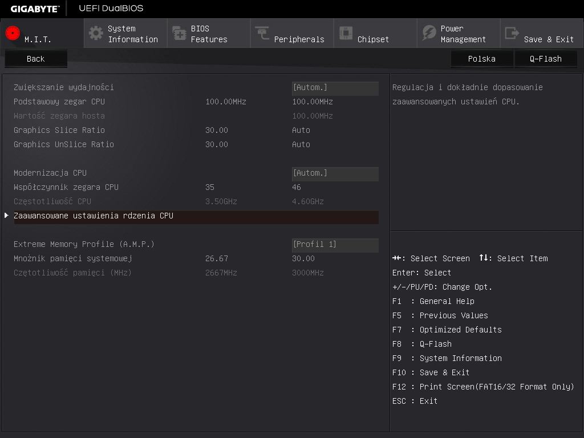Click the Power Management icon
This screenshot has width=584, height=438.
click(x=429, y=33)
